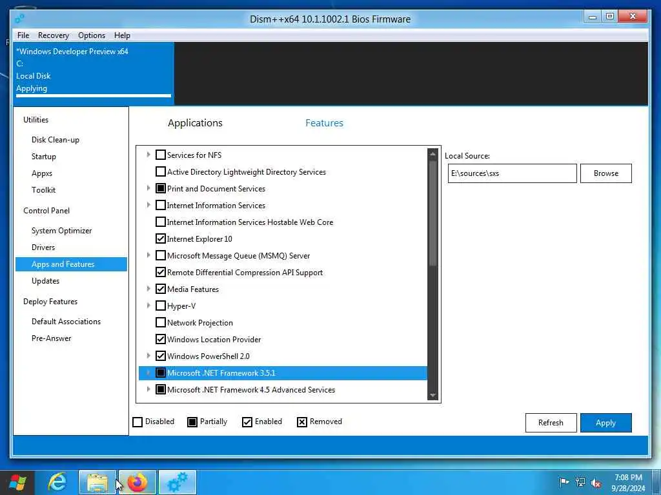Open Firefox from the taskbar

(137, 482)
